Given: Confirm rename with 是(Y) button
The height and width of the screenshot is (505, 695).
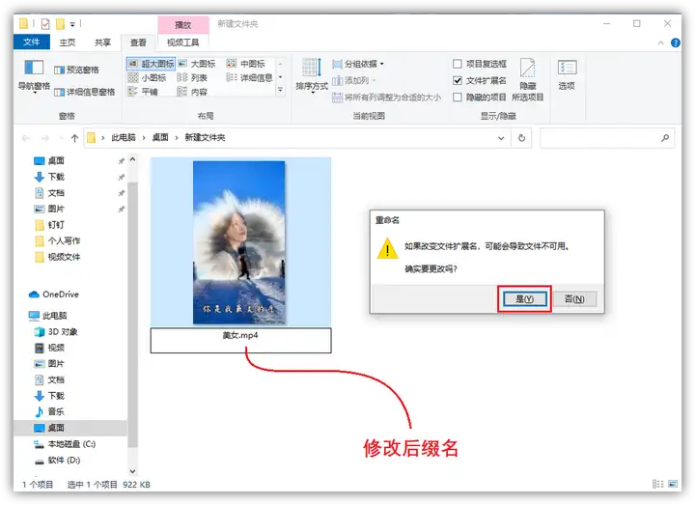Looking at the screenshot, I should pyautogui.click(x=524, y=299).
